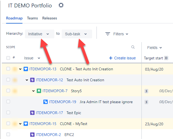
Task: Open the Initiative hierarchy dropdown
Action: click(39, 34)
